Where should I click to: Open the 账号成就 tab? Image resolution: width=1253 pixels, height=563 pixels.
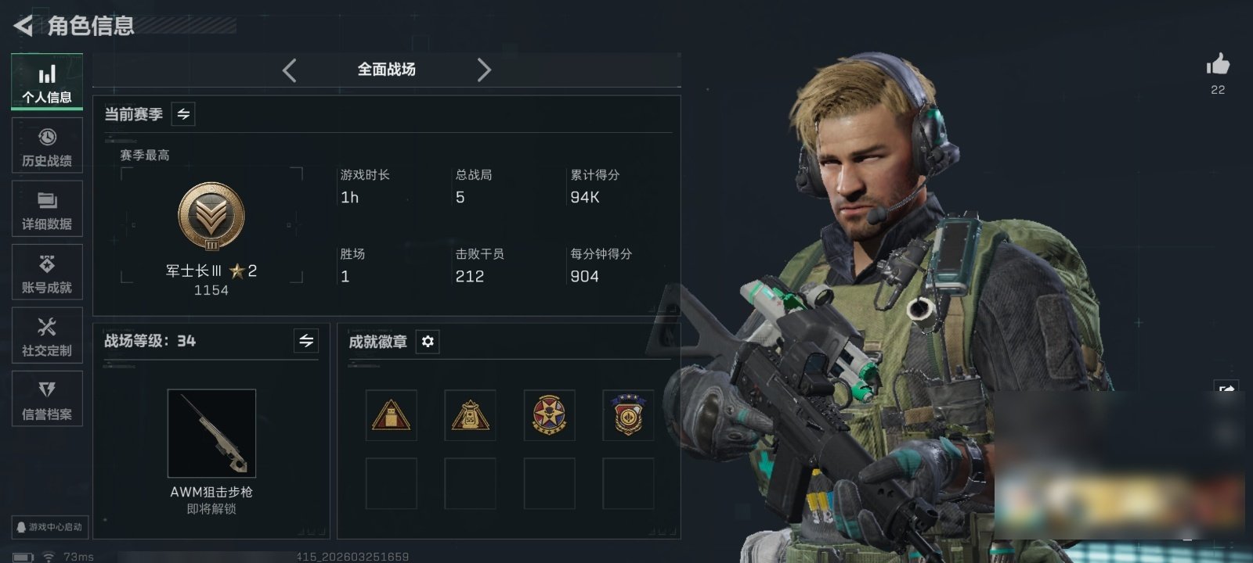click(x=47, y=272)
